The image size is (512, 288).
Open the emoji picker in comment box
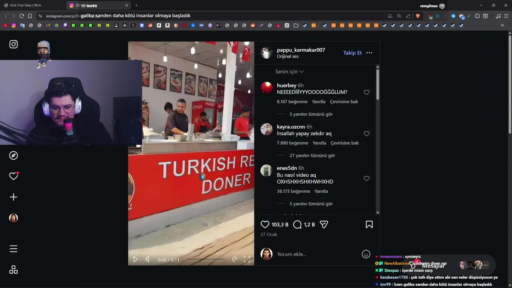click(366, 254)
